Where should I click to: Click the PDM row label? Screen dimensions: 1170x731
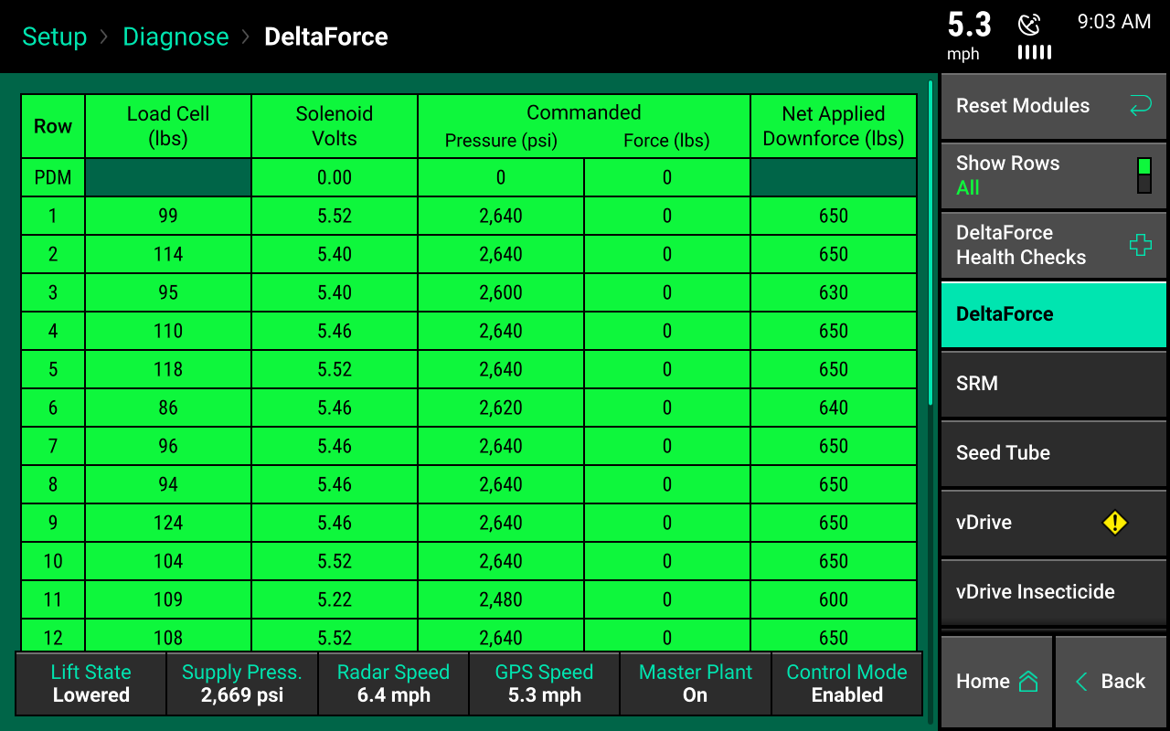pyautogui.click(x=53, y=177)
